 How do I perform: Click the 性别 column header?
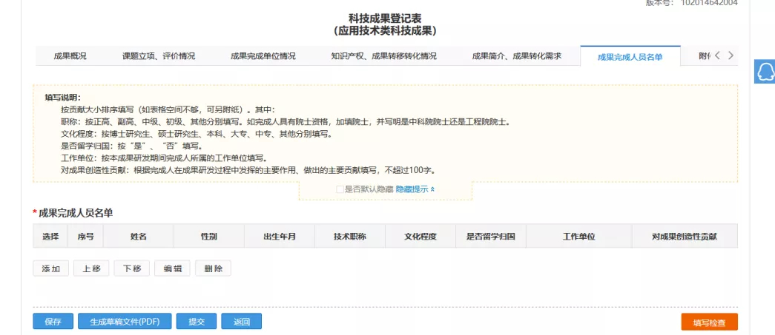209,236
